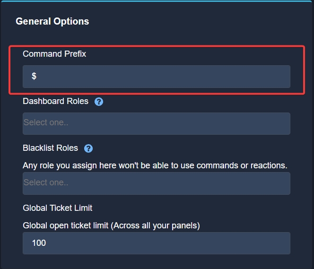The image size is (314, 269).
Task: Click the General Options heading
Action: tap(52, 21)
